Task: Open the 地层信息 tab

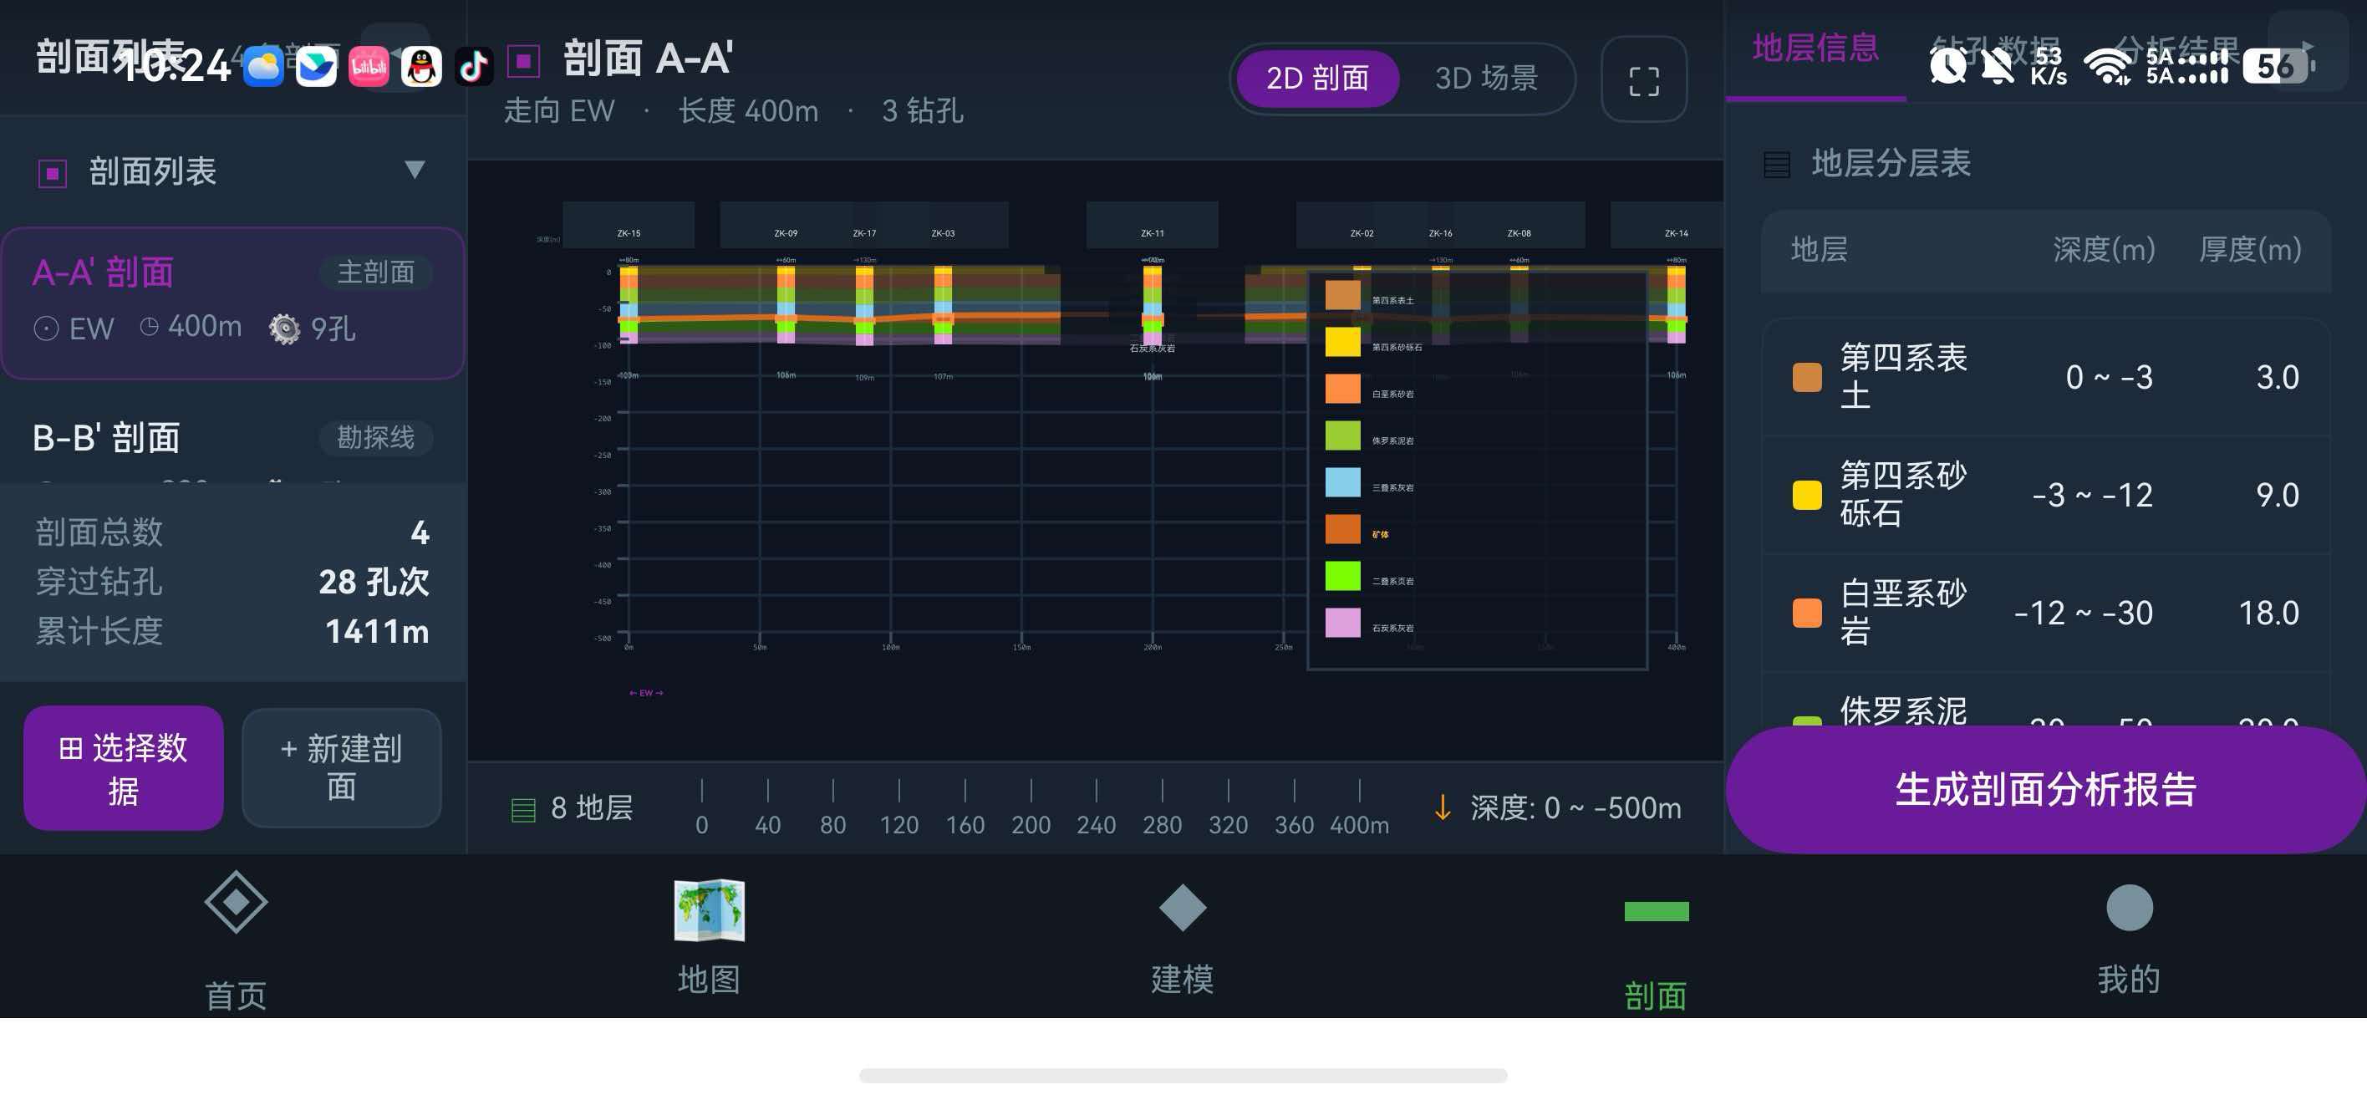Action: click(x=1815, y=48)
